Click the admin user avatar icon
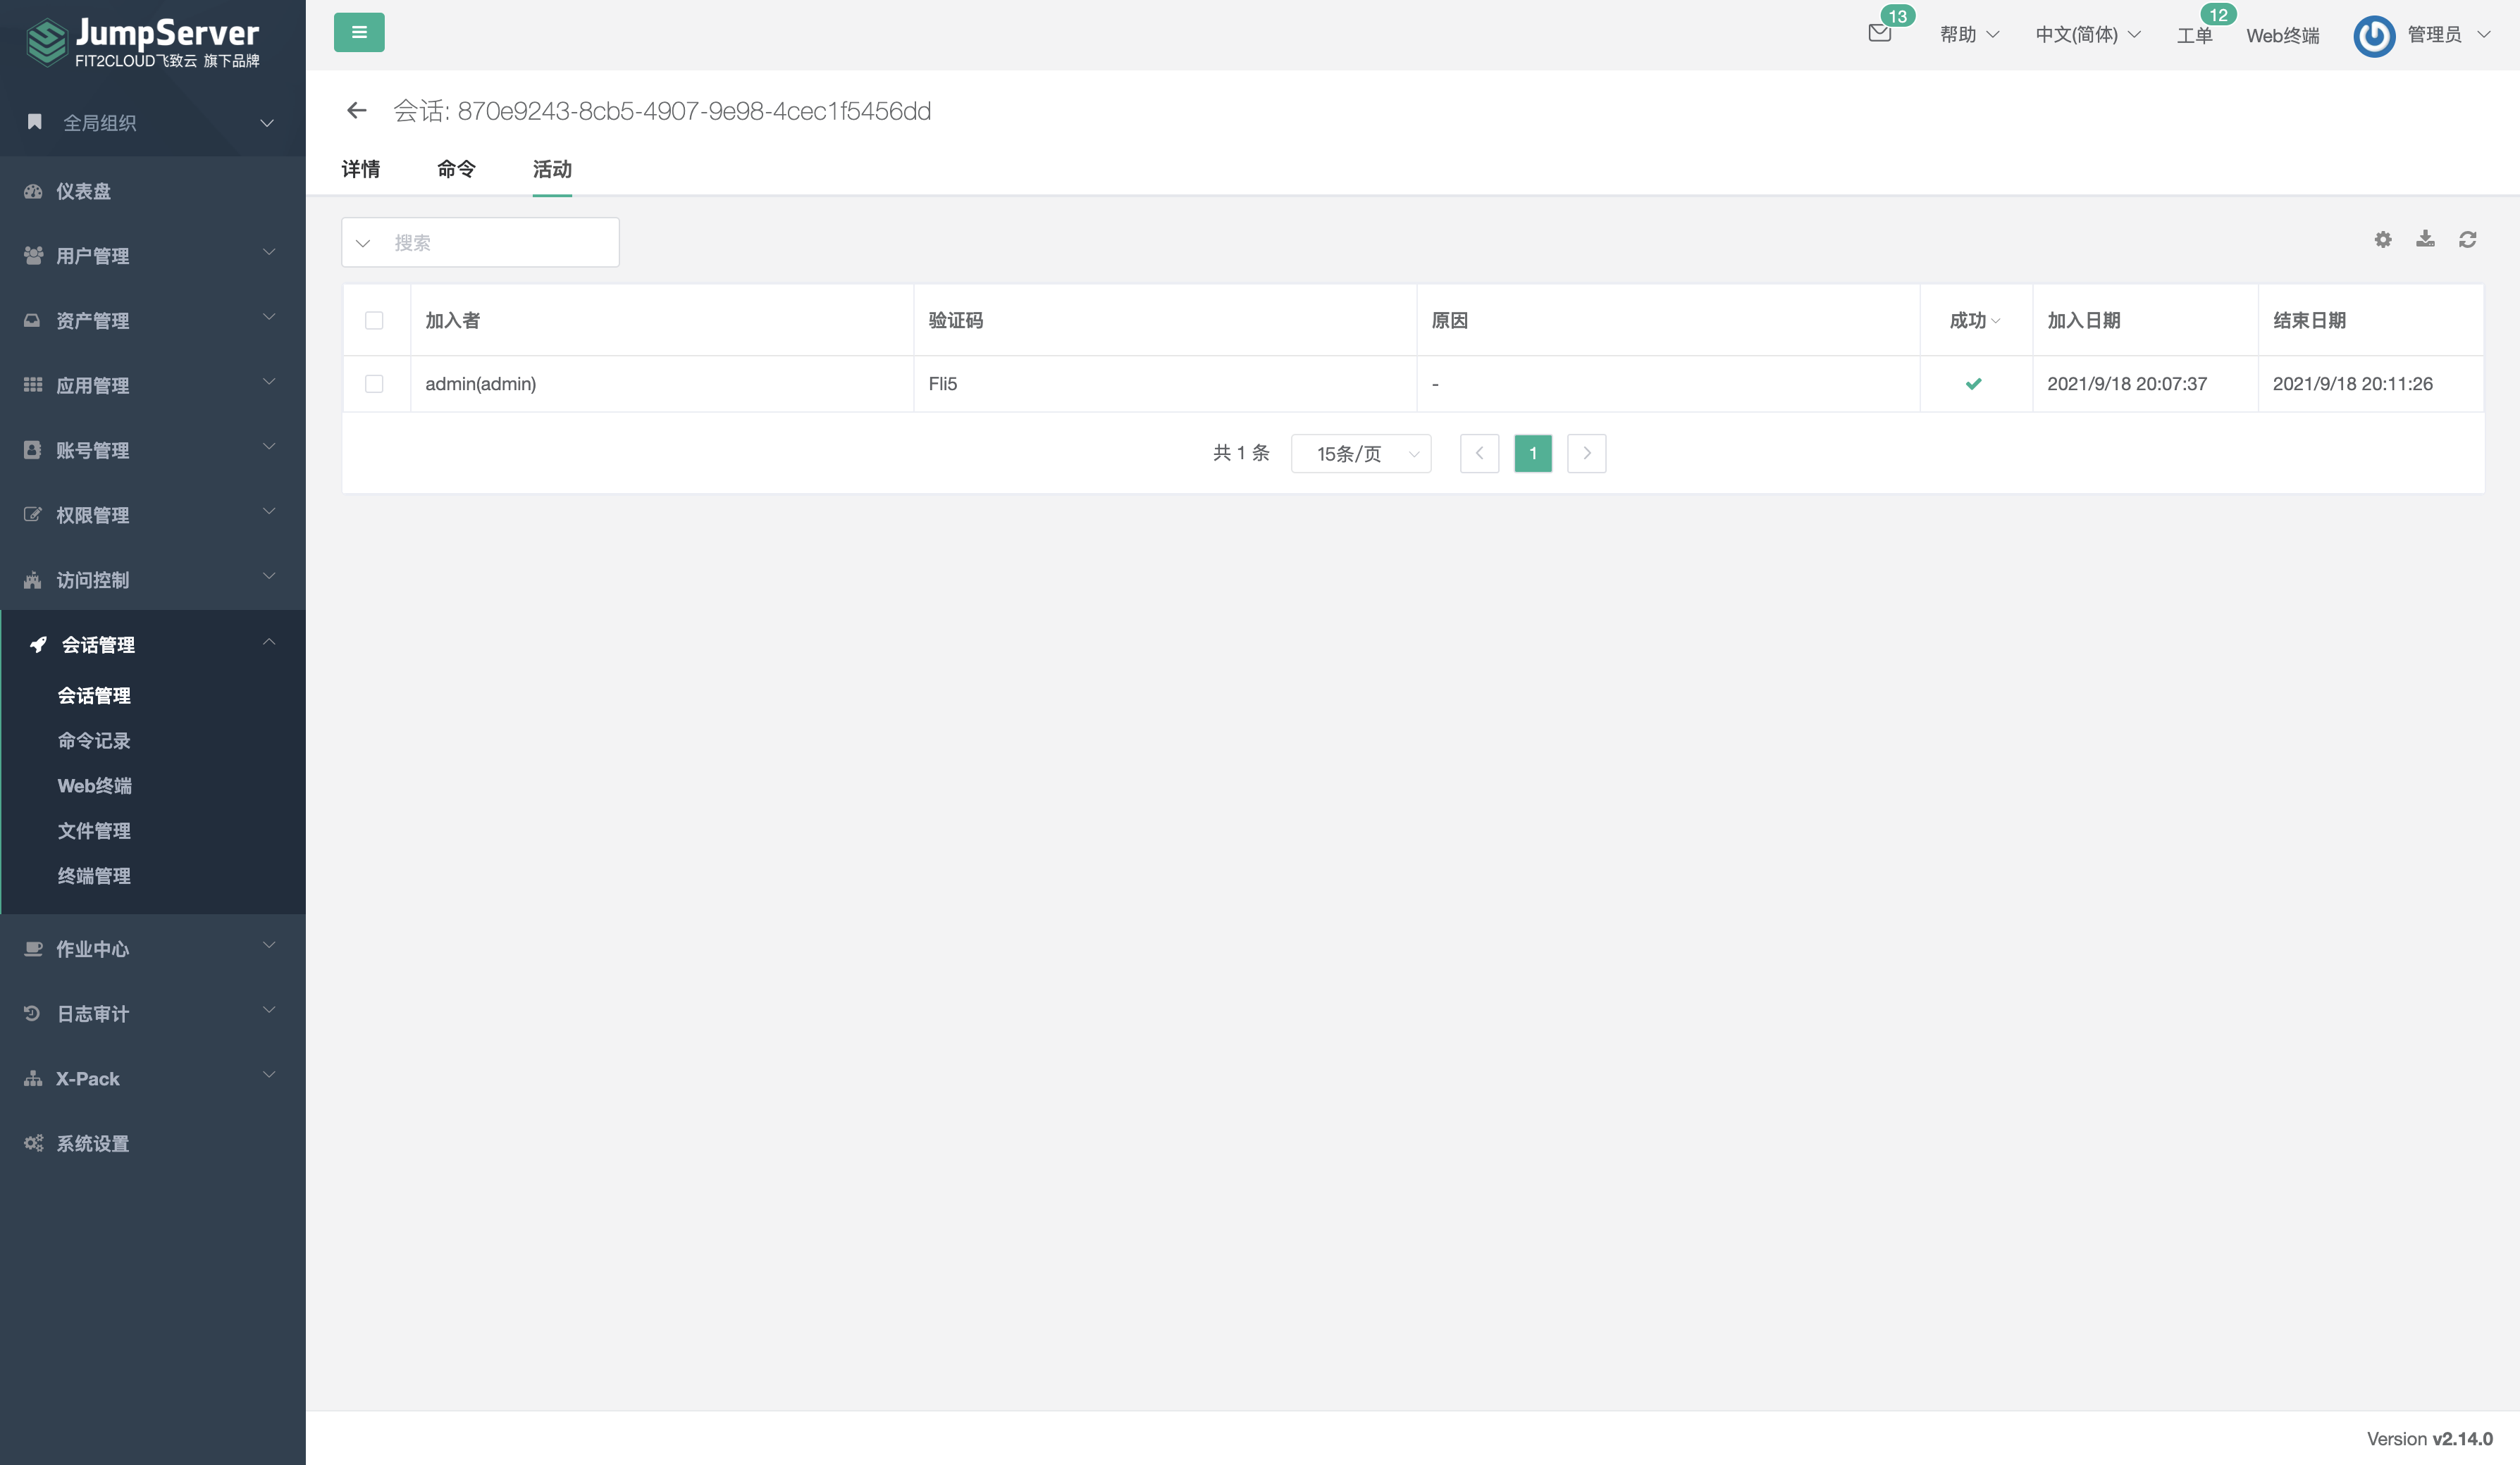2520x1465 pixels. pos(2374,36)
